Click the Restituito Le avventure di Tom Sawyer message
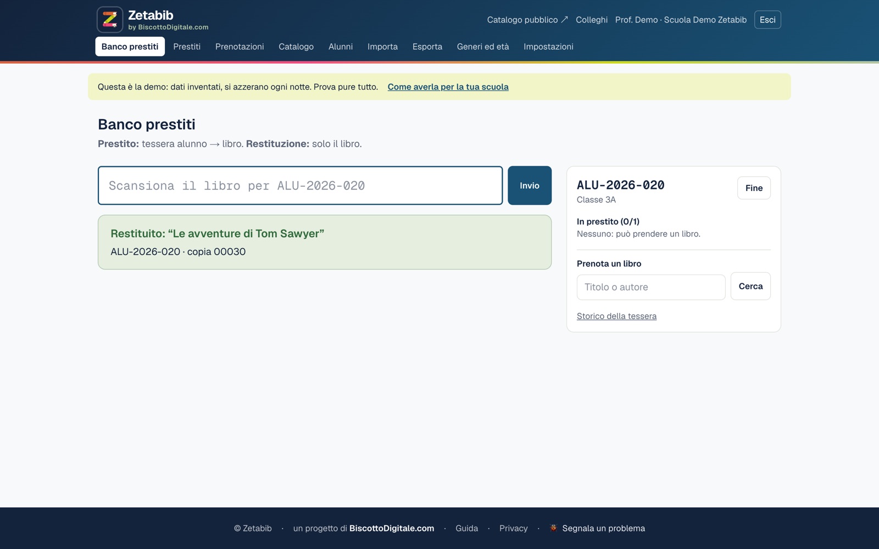This screenshot has height=549, width=879. [325, 242]
